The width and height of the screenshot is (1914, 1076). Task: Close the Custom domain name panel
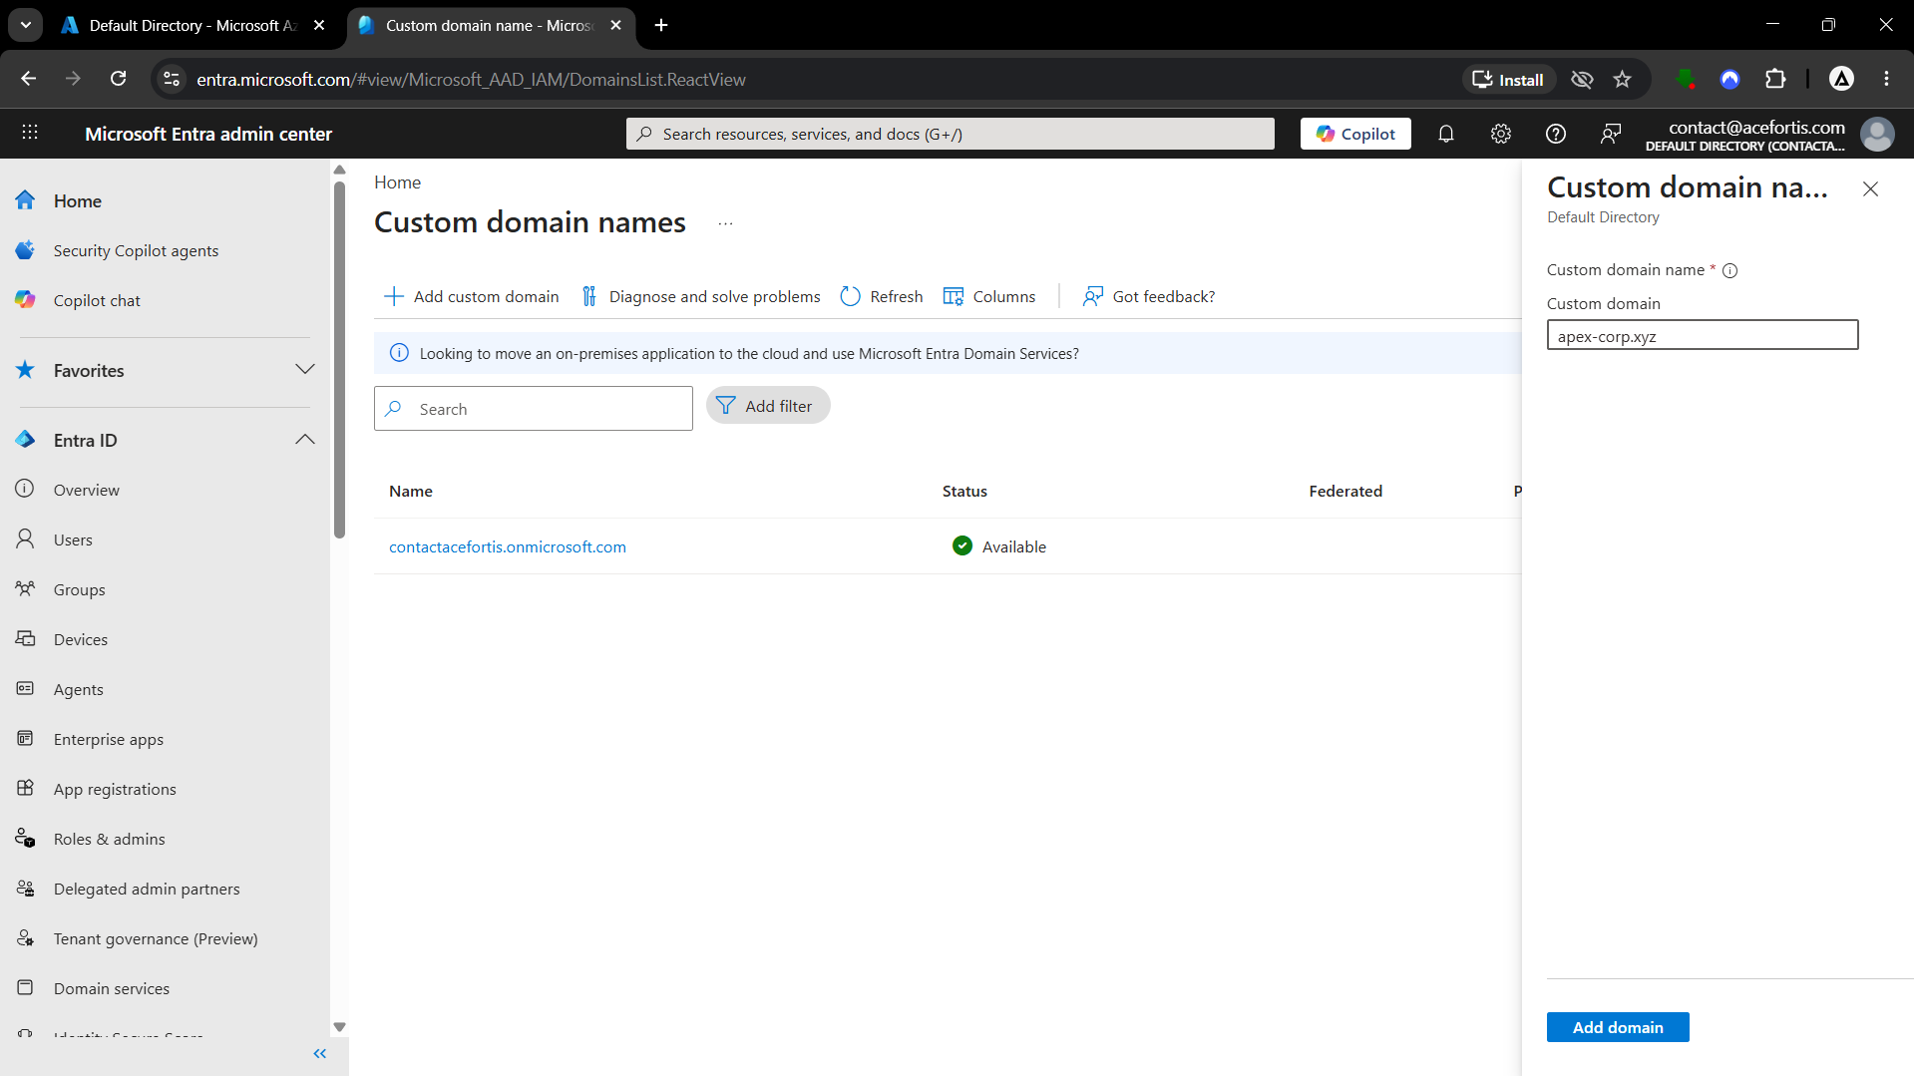[x=1870, y=188]
